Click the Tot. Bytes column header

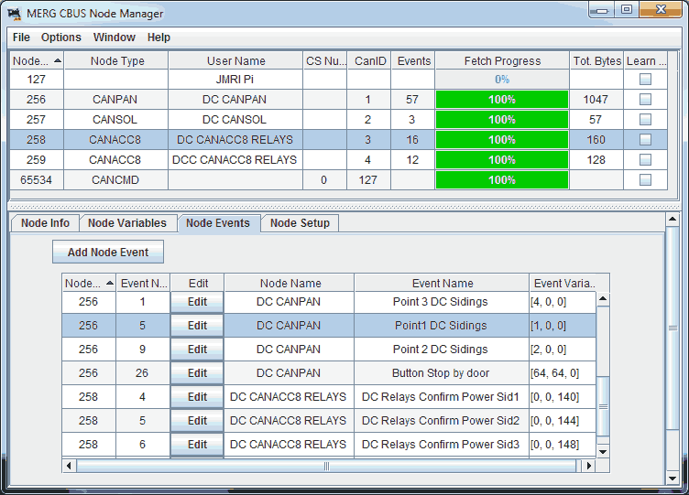(596, 61)
